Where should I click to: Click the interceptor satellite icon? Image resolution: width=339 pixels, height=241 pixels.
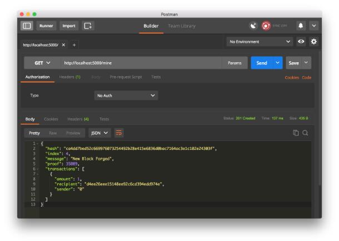pos(253,26)
